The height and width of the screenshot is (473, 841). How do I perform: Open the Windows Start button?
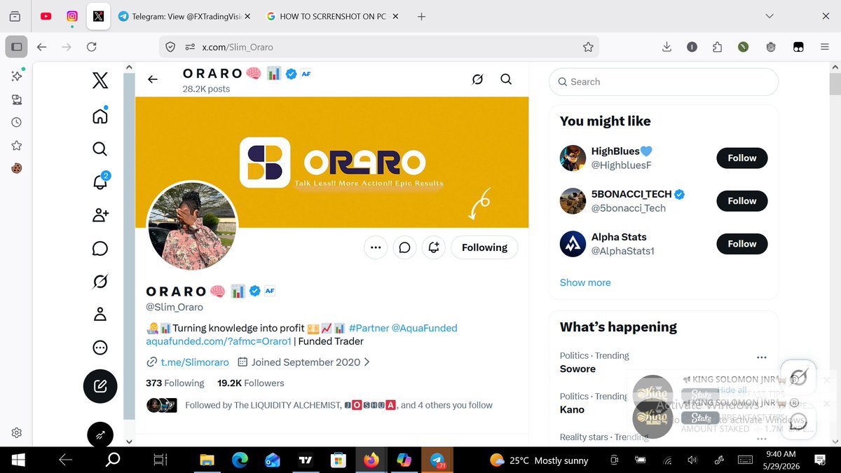coord(18,460)
